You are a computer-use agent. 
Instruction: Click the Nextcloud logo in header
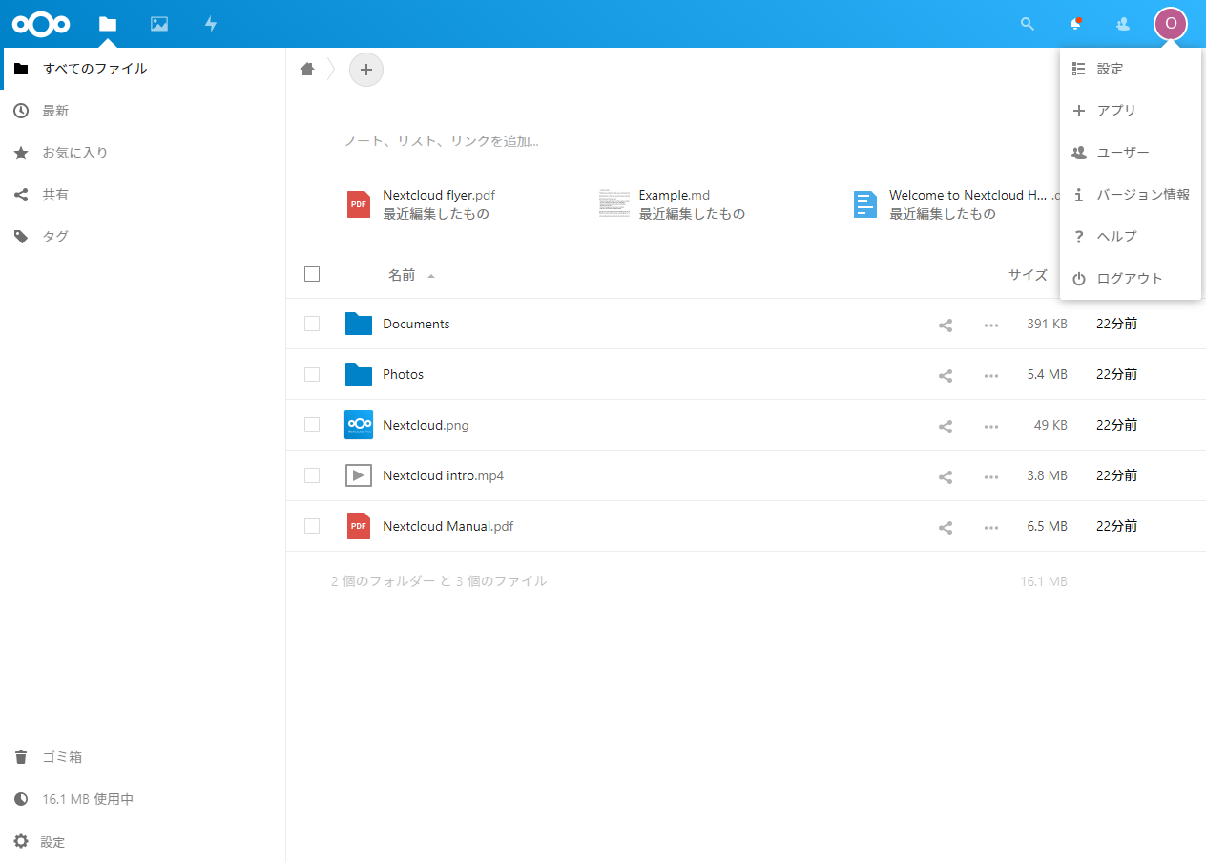point(41,24)
